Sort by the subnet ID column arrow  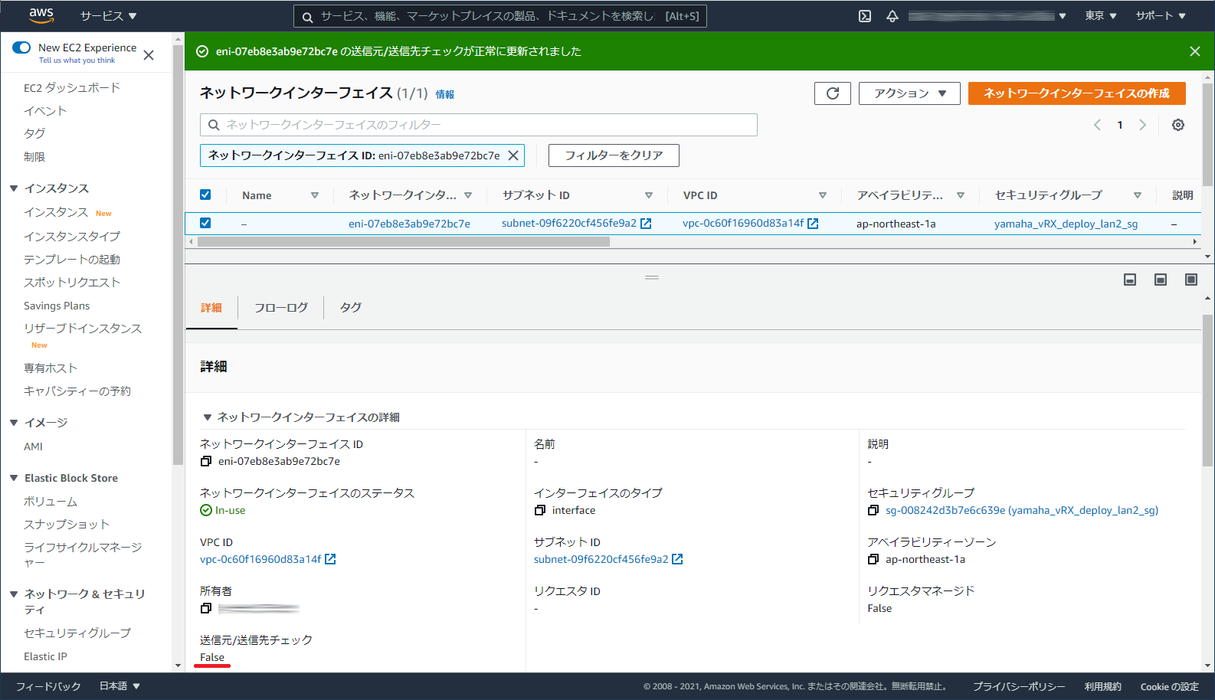tap(649, 195)
